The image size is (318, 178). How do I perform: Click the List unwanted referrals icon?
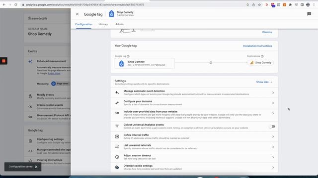coord(117,147)
